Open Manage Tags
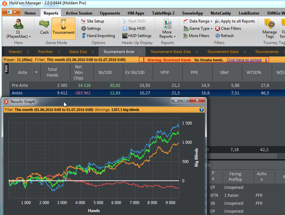The image size is (285, 215). point(270,29)
